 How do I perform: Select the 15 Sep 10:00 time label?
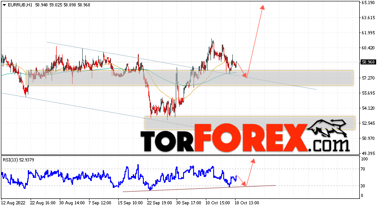point(131,203)
